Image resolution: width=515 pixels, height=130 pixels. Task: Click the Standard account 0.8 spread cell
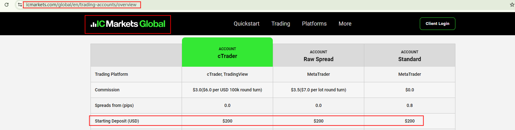point(410,105)
